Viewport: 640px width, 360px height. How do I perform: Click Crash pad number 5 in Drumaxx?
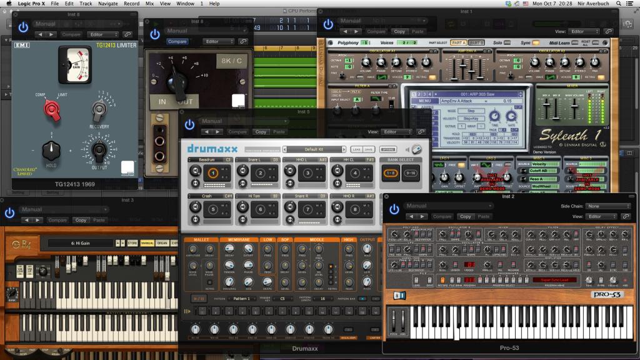pos(212,209)
